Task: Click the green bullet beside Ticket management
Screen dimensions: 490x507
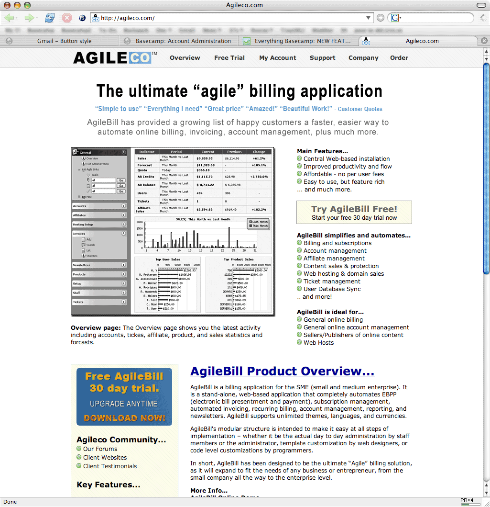Action: (299, 281)
